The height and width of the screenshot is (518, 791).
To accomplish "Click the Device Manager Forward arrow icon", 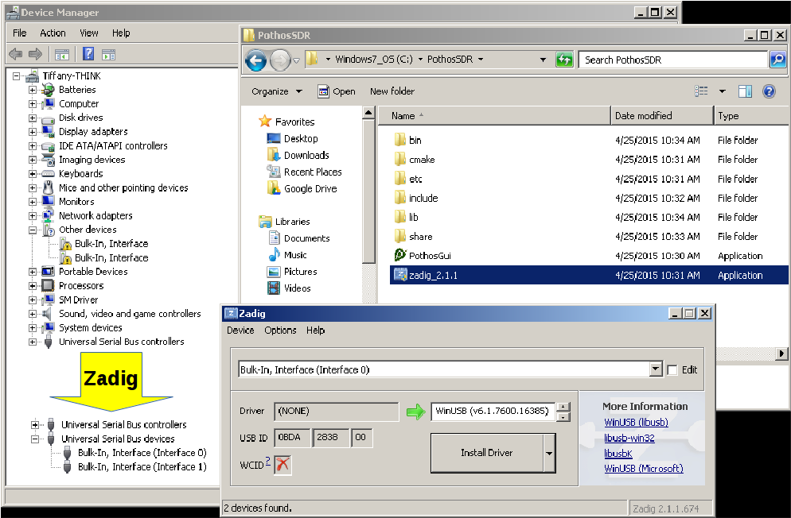I will pos(35,54).
